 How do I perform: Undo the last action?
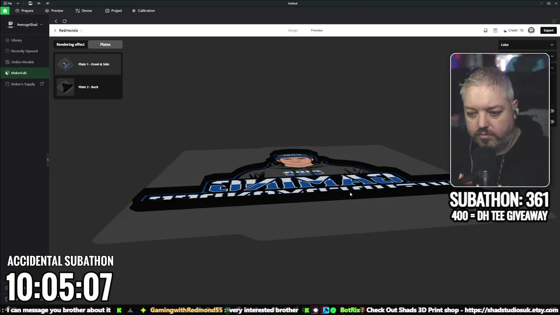(x=38, y=3)
